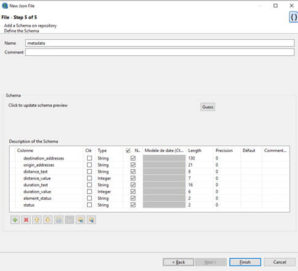The height and width of the screenshot is (271, 298).
Task: Tick the Clé checkbox for duration_text
Action: click(90, 185)
